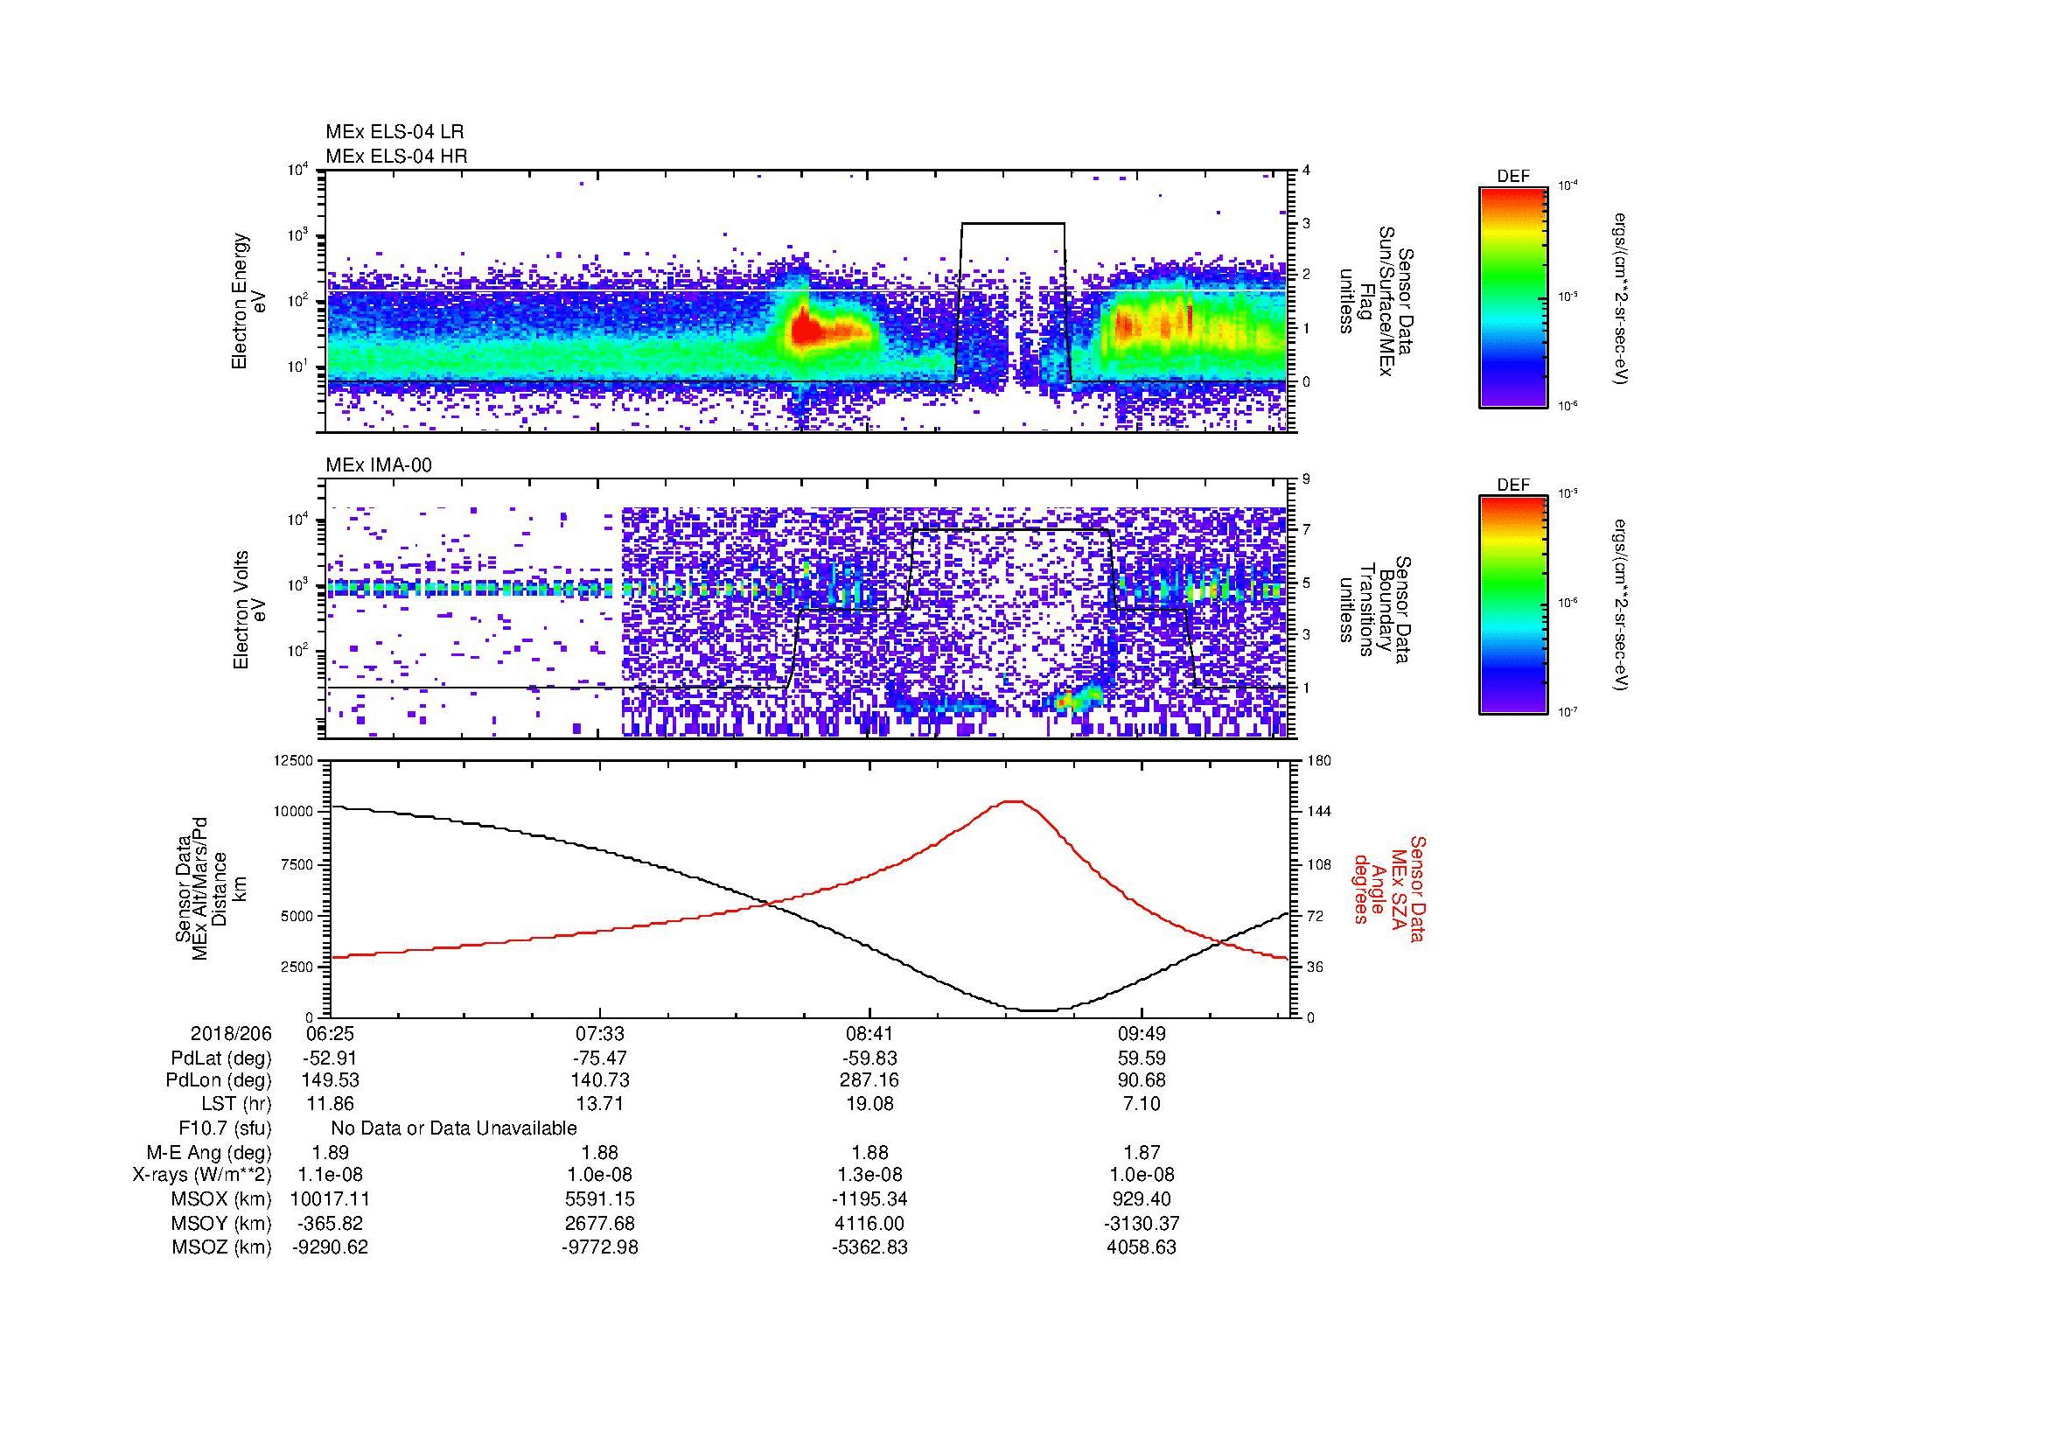Click the lower DEF color bar
This screenshot has width=2046, height=1446.
pos(1513,605)
